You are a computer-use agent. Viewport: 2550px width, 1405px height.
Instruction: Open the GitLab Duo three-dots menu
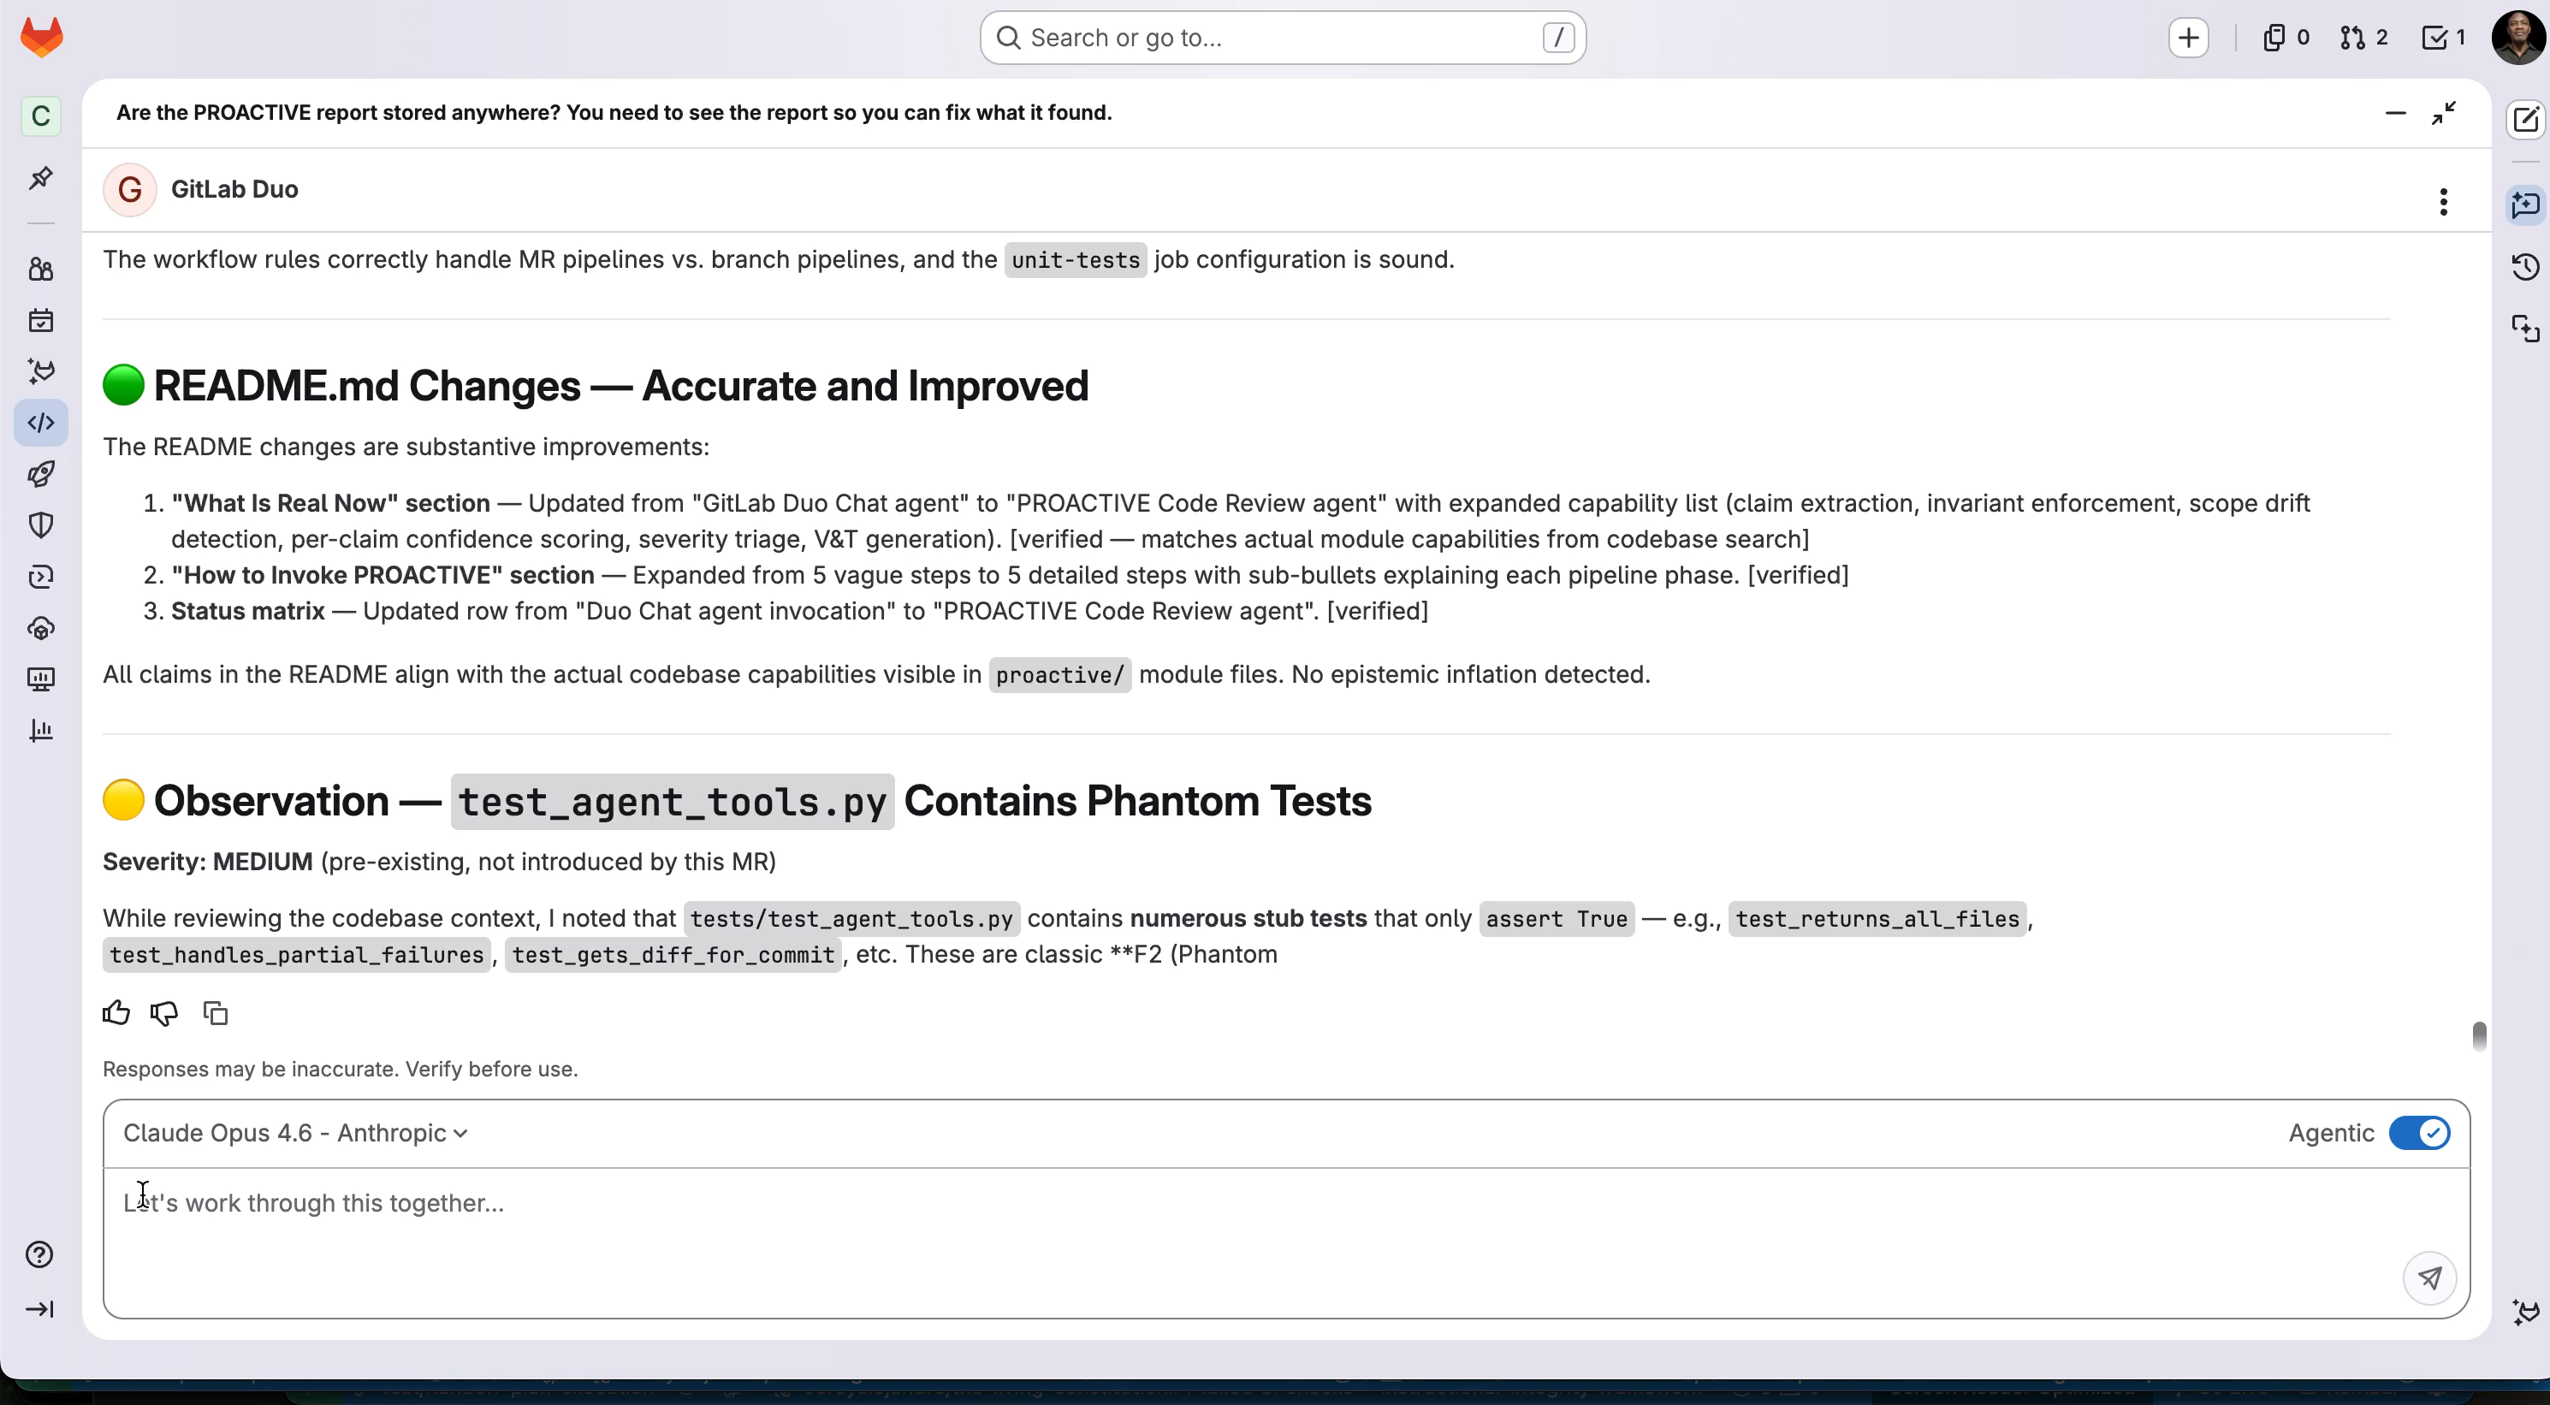click(2443, 202)
